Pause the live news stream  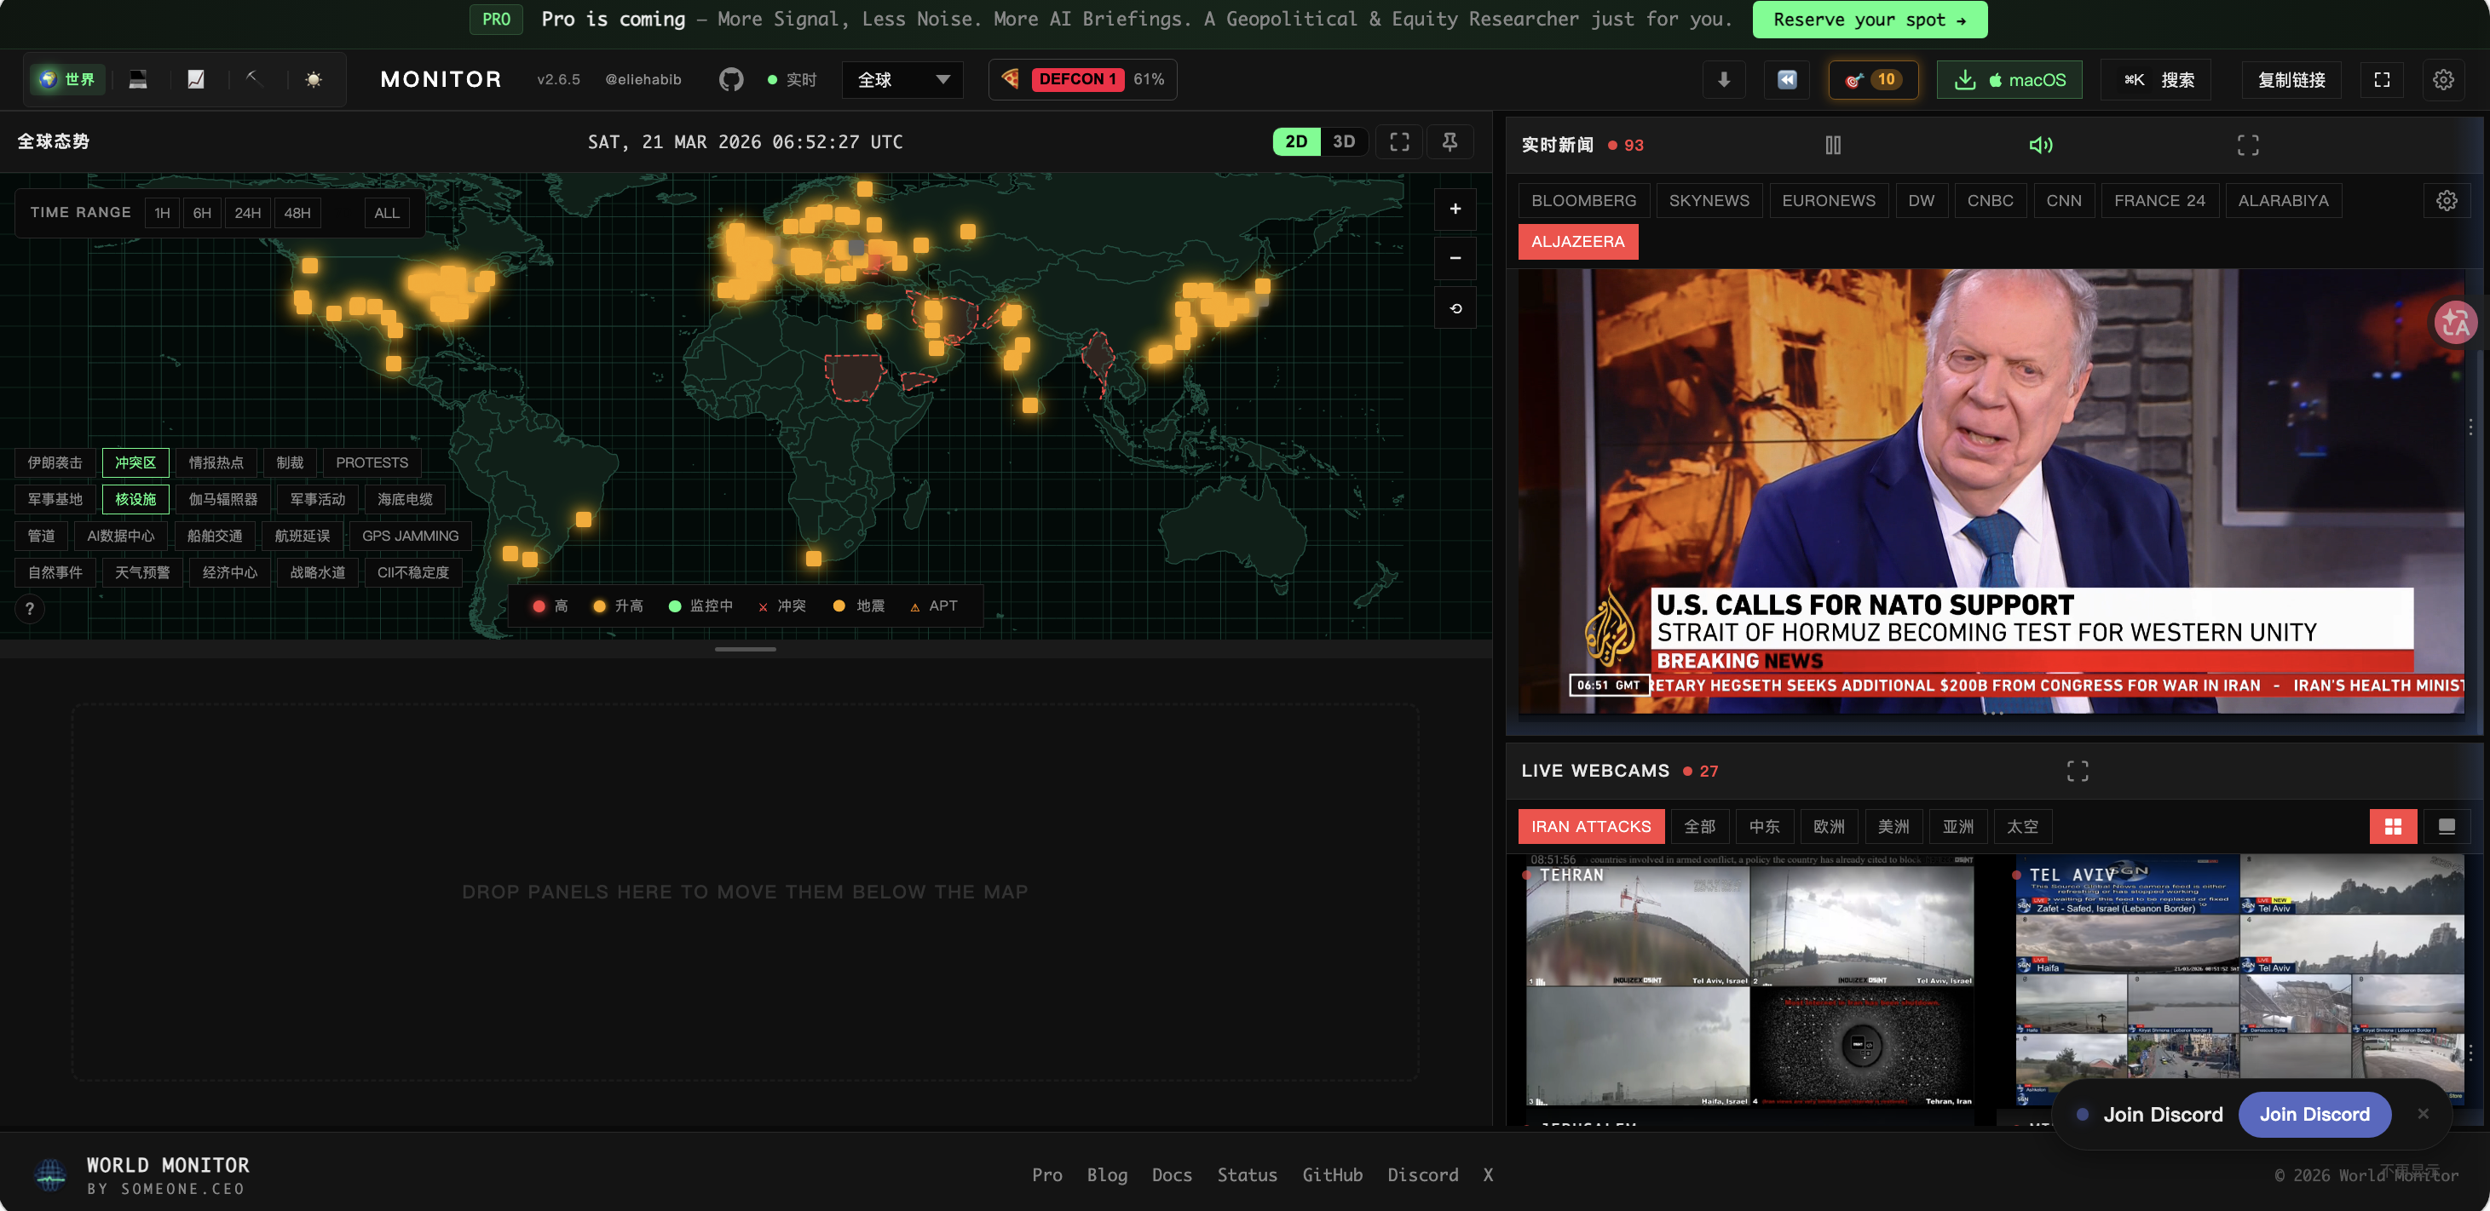[x=1832, y=145]
